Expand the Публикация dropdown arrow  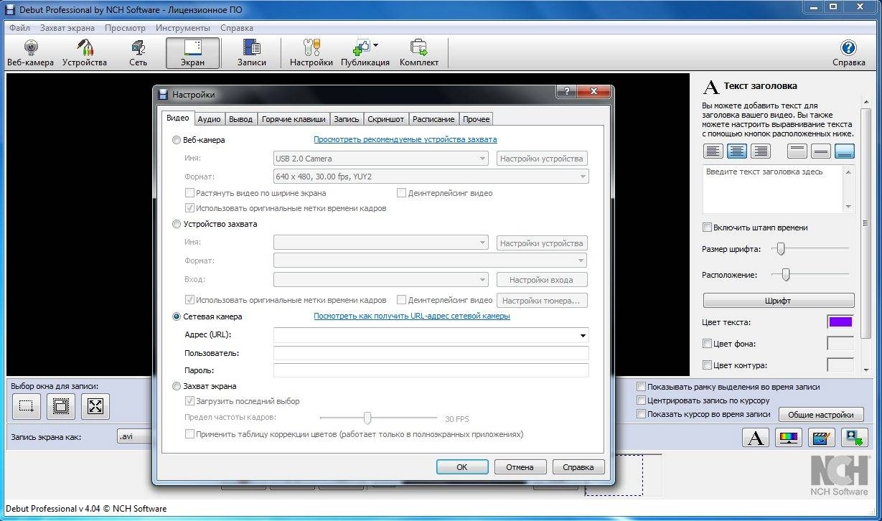(x=375, y=44)
